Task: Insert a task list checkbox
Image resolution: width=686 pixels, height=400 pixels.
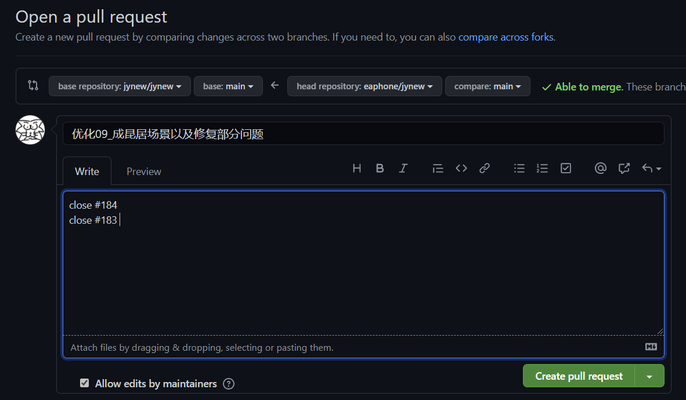Action: pyautogui.click(x=565, y=168)
